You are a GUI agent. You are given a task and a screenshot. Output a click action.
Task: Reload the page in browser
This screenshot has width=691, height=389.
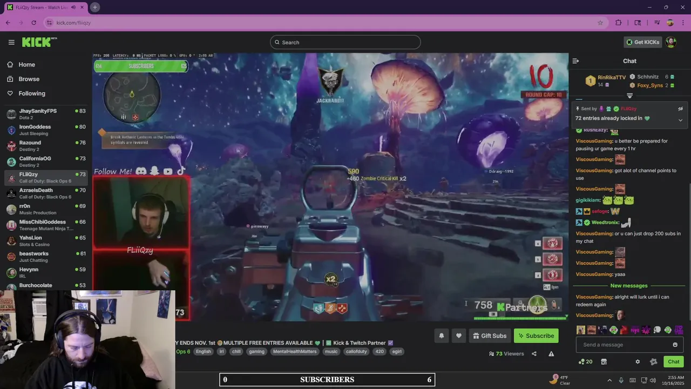33,23
